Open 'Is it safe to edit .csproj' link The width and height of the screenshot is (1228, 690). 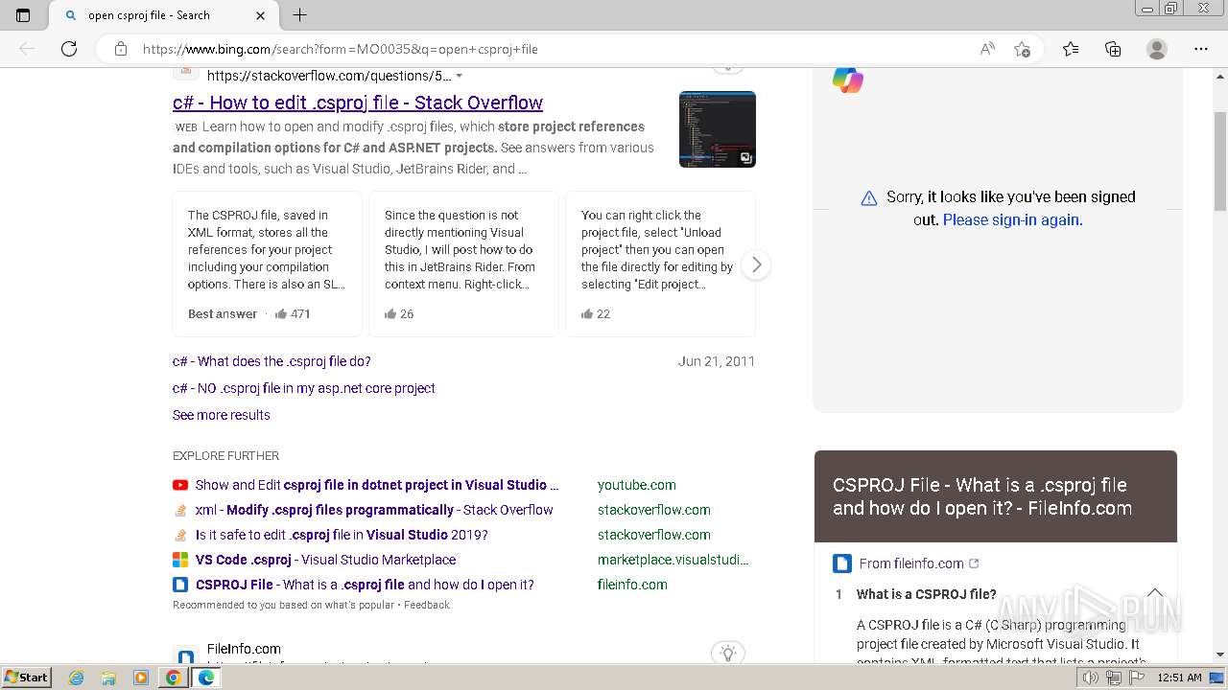tap(342, 535)
